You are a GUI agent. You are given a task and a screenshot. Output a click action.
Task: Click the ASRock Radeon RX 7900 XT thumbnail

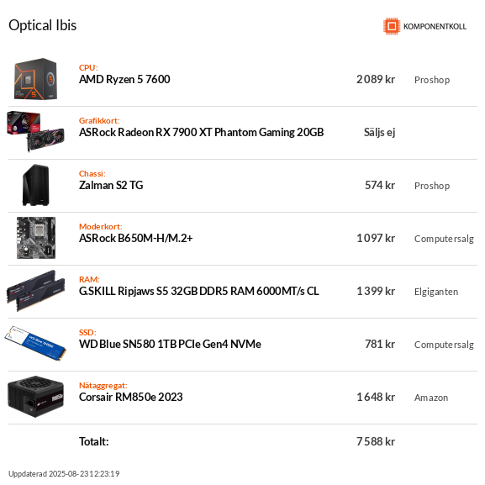[x=35, y=132]
